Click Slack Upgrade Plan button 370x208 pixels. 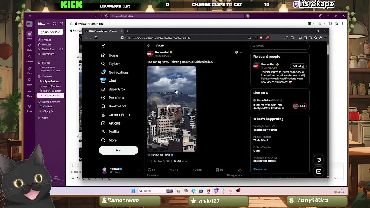pyautogui.click(x=51, y=32)
